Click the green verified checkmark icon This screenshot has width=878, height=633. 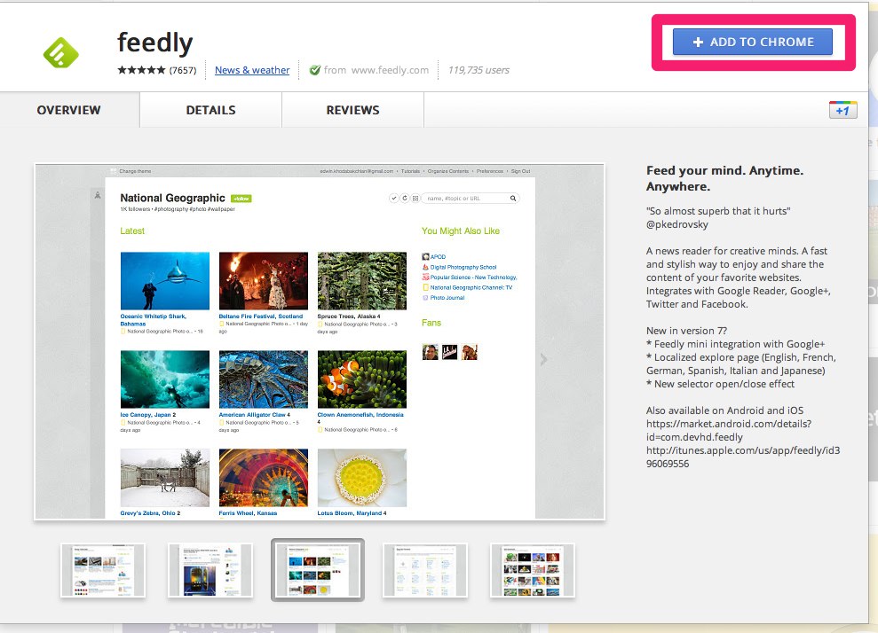314,70
